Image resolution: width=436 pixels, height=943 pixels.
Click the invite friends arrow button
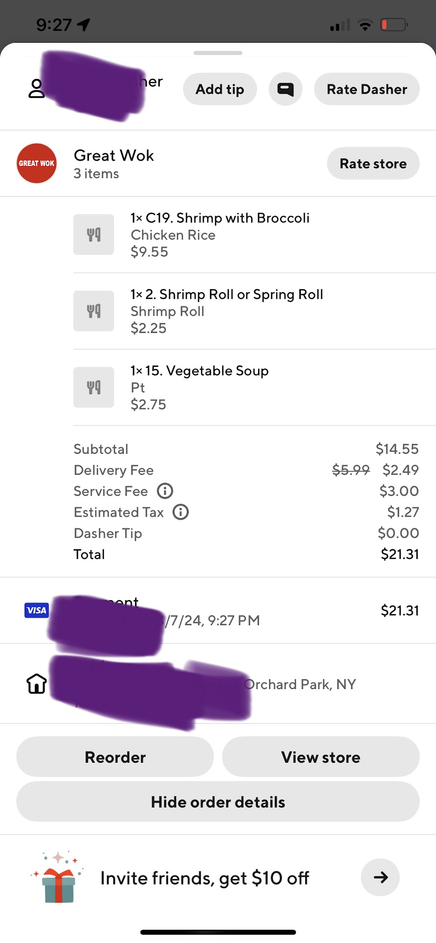(x=380, y=877)
